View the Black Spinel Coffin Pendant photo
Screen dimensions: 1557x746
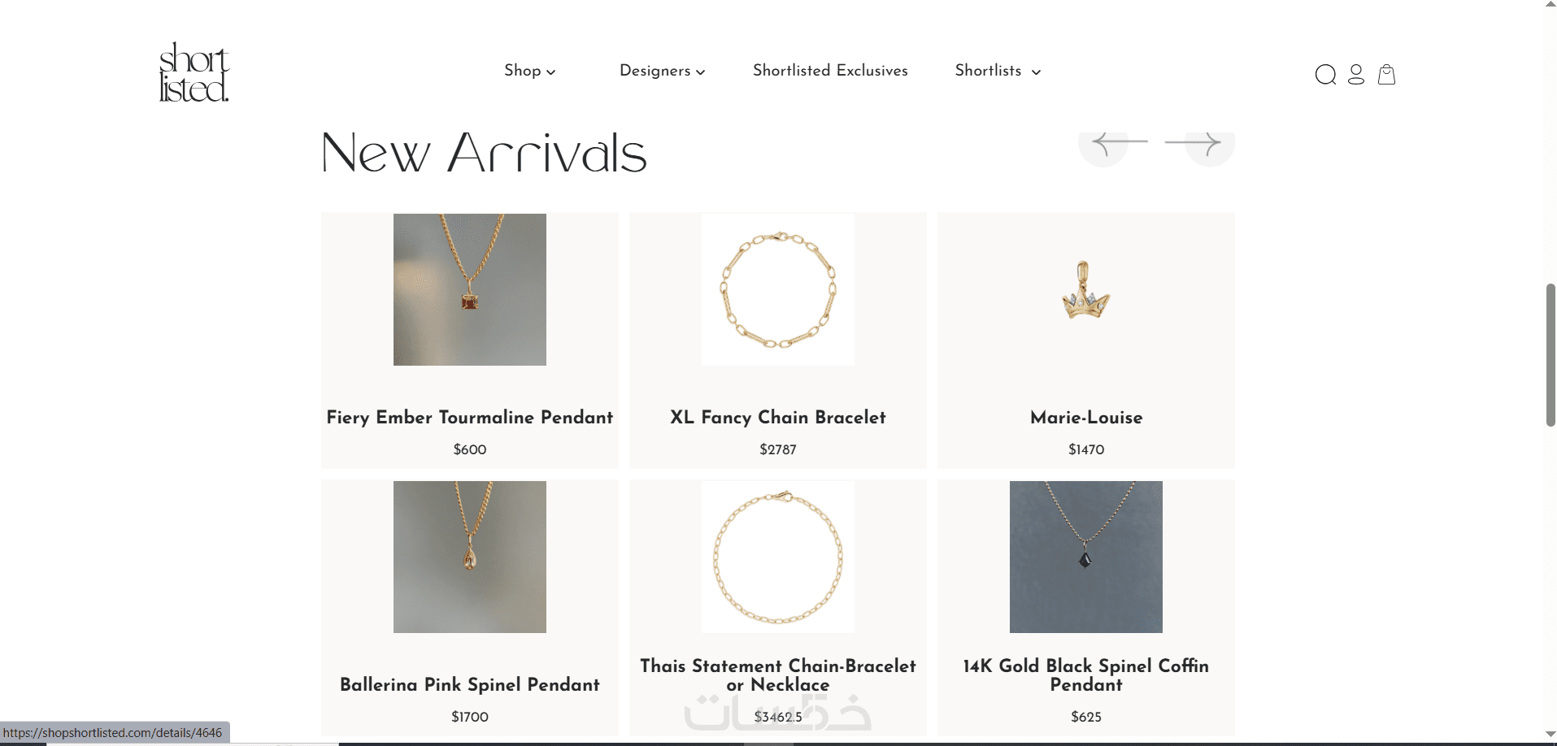(x=1086, y=557)
